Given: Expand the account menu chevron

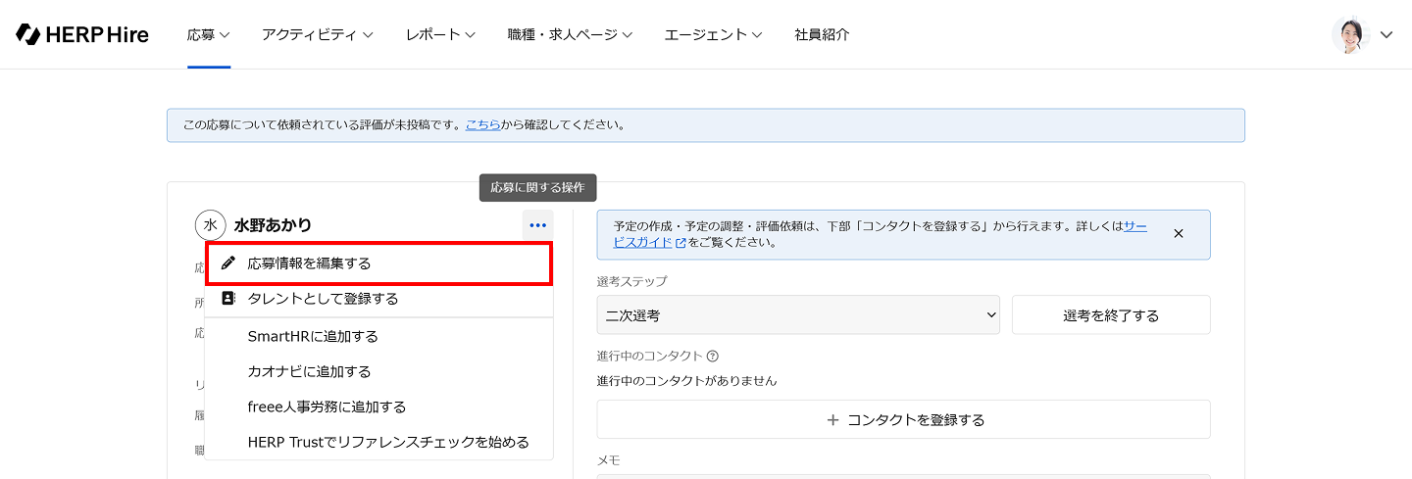Looking at the screenshot, I should point(1387,34).
